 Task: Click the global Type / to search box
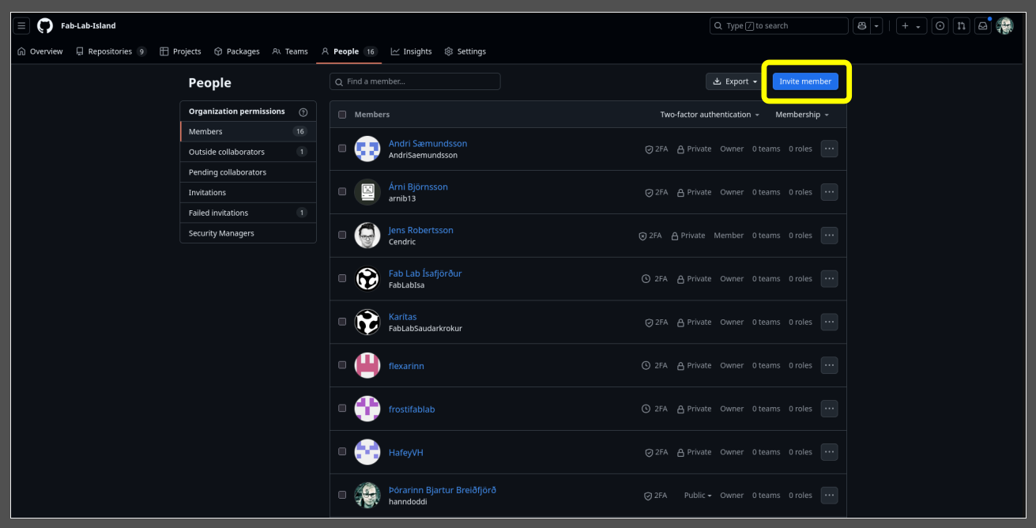778,26
